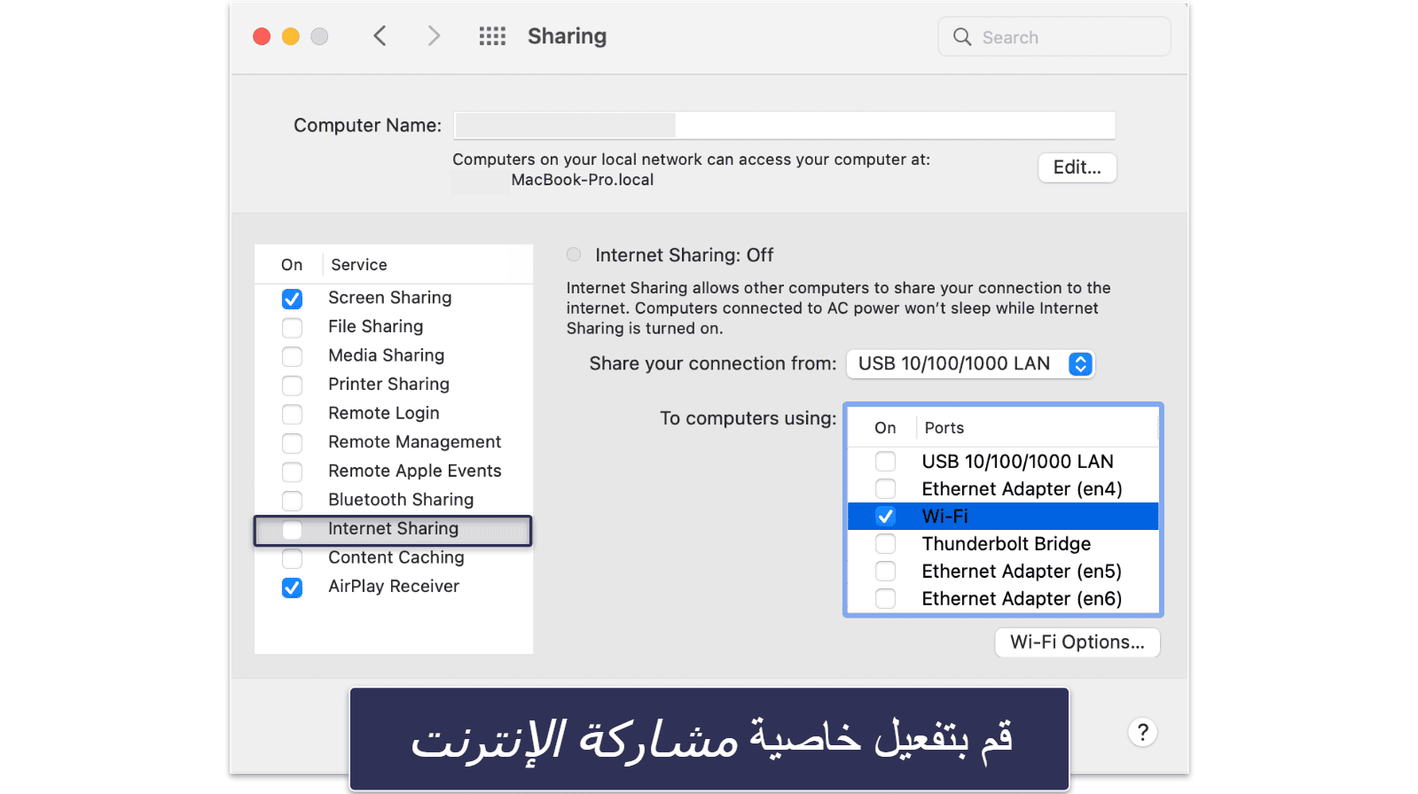The image size is (1418, 794).
Task: Go forward with the right chevron
Action: (x=434, y=36)
